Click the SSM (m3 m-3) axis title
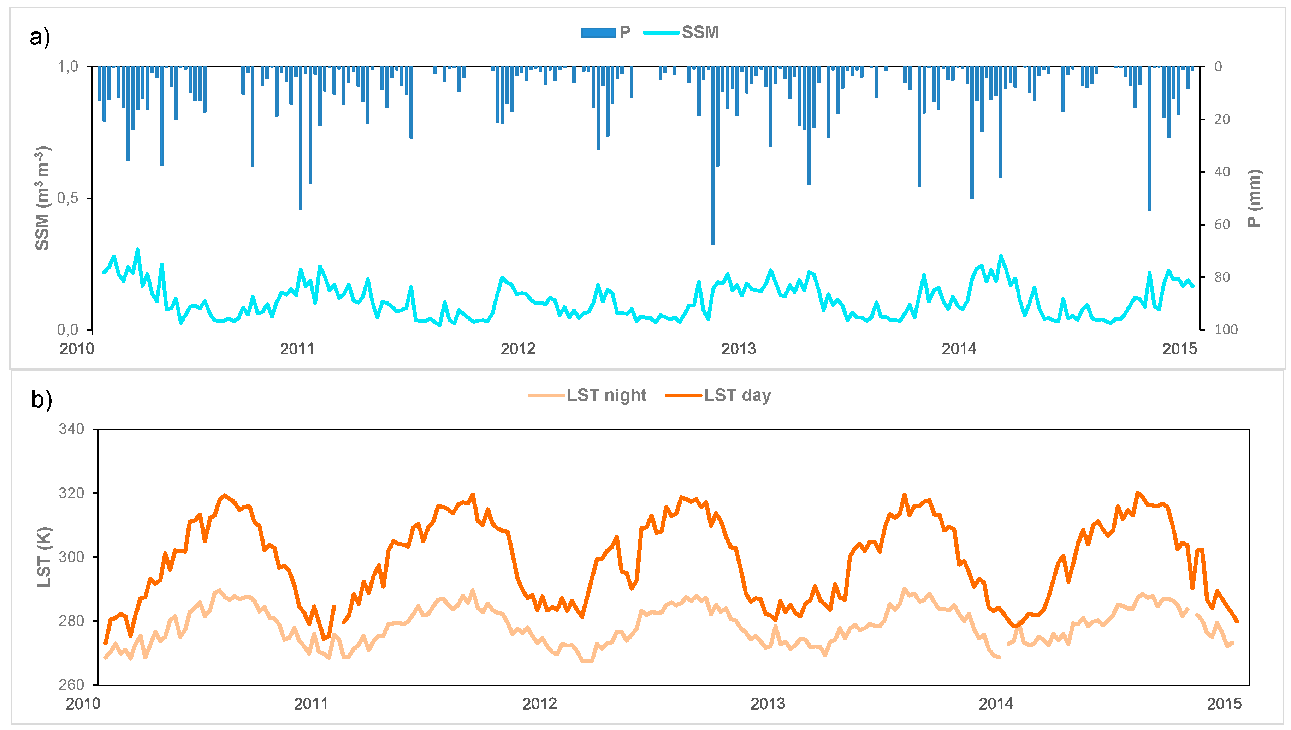 [43, 198]
